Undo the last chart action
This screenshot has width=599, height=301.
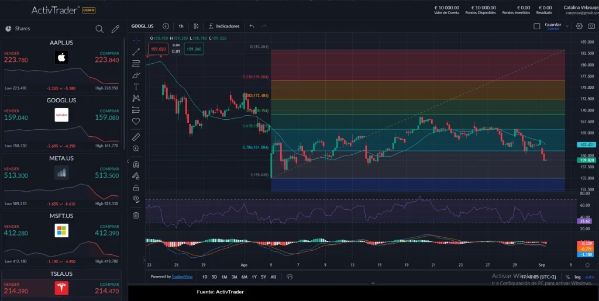[x=252, y=26]
